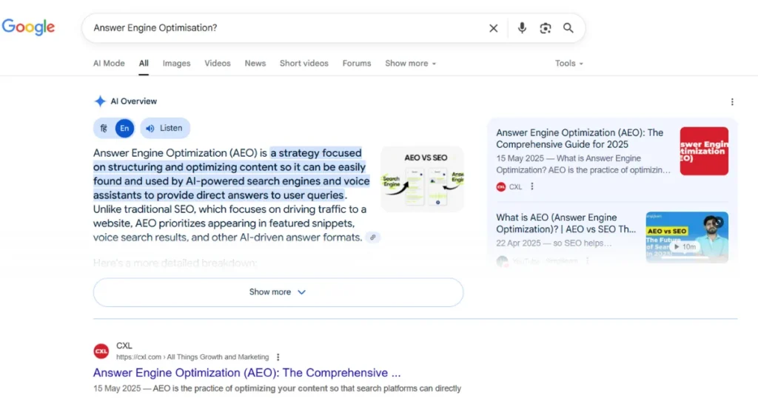This screenshot has height=398, width=758.
Task: Switch to Short videos tab
Action: 304,64
